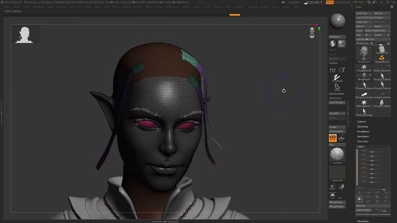The image size is (397, 223).
Task: Click the Clone tool button
Action: click(360, 30)
